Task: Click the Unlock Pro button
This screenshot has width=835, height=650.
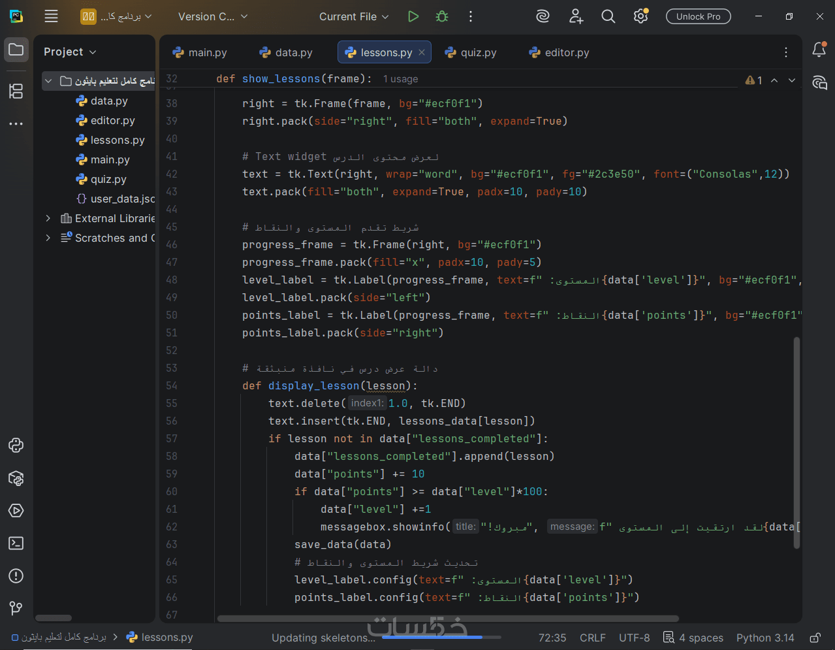Action: (x=698, y=16)
